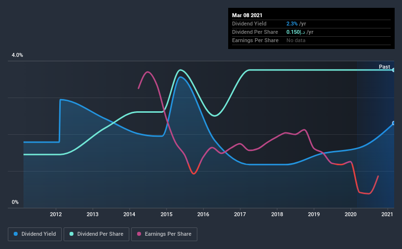Select the 2017 x-axis label
This screenshot has width=402, height=249.
click(240, 214)
